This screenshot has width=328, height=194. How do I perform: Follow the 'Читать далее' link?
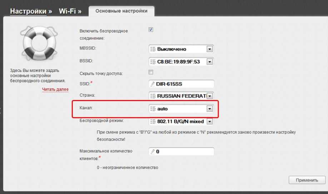55,89
